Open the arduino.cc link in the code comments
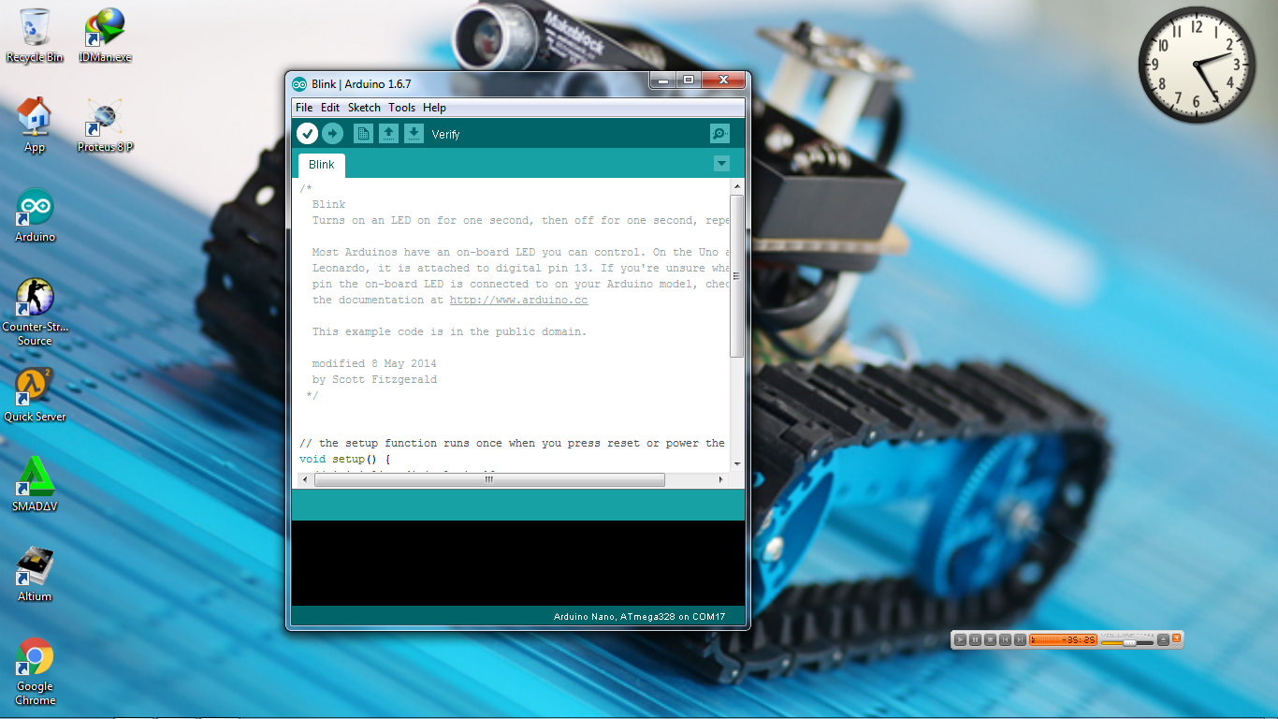Screen dimensions: 1278x719 [518, 300]
